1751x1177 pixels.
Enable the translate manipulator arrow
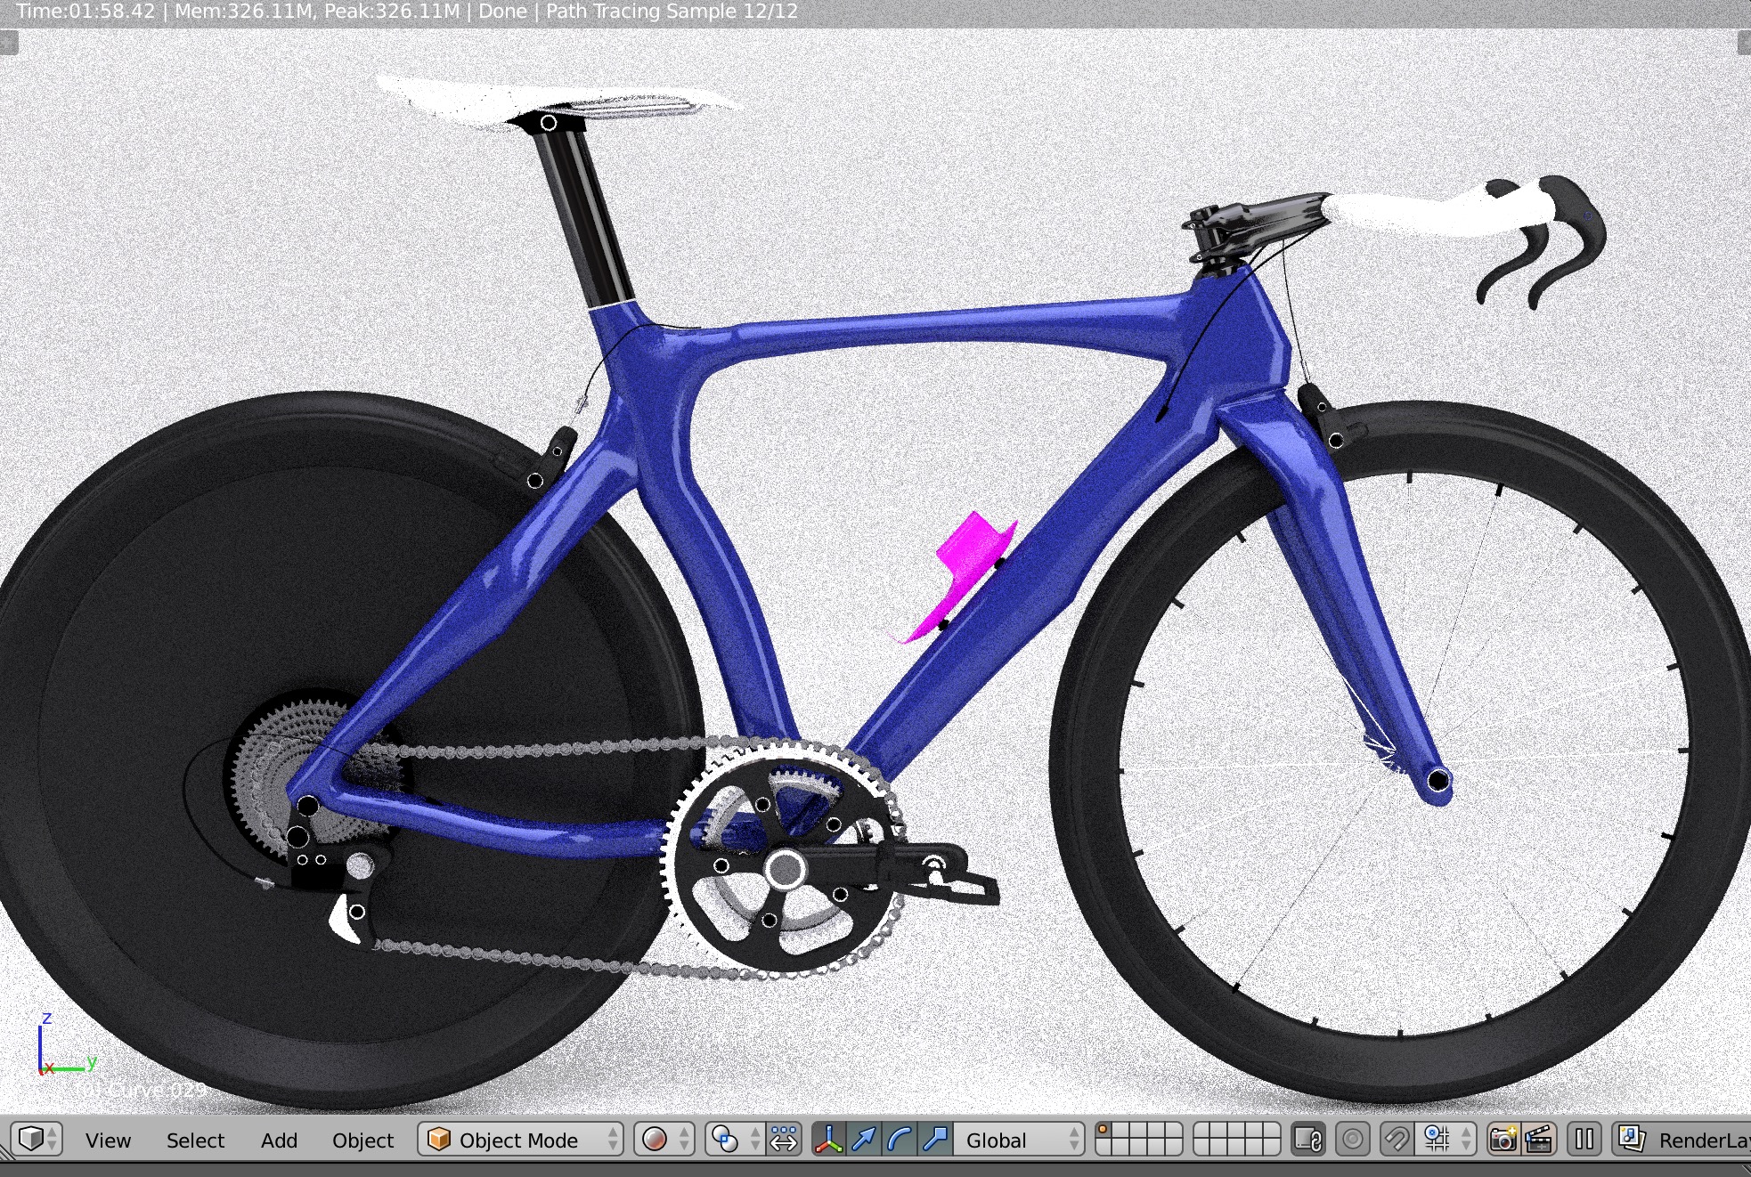(864, 1140)
